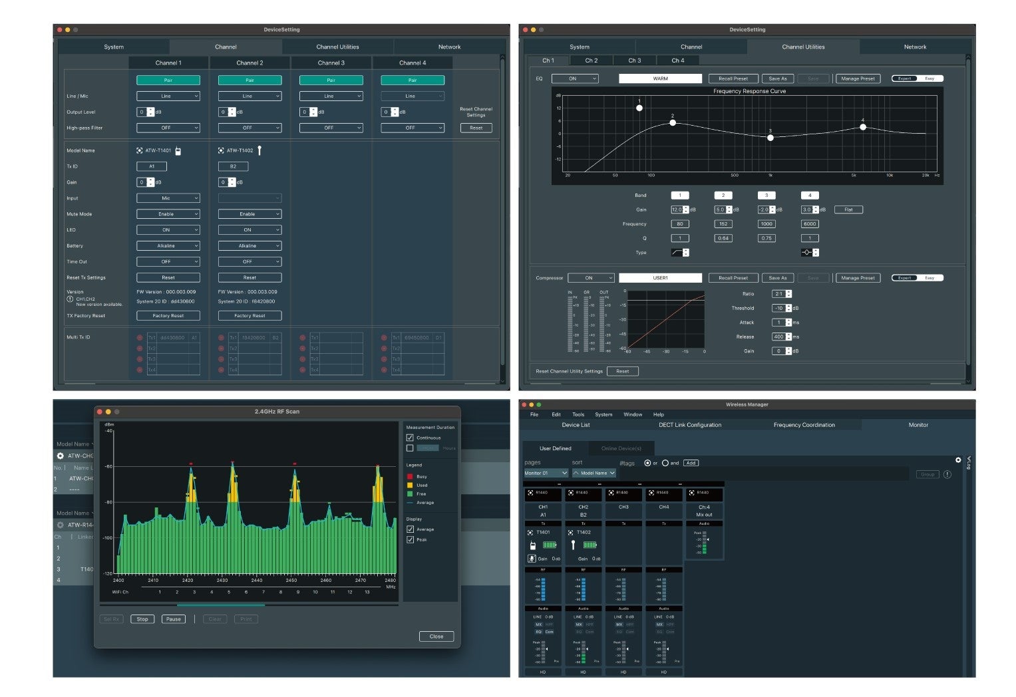This screenshot has width=1016, height=697.
Task: Open the gear icon beside ATW-CHG device
Action: pyautogui.click(x=61, y=456)
